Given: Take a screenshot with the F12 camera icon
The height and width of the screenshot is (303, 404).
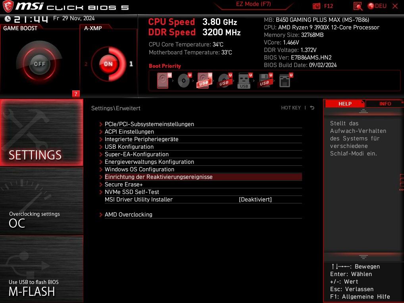Looking at the screenshot, I should click(x=316, y=6).
